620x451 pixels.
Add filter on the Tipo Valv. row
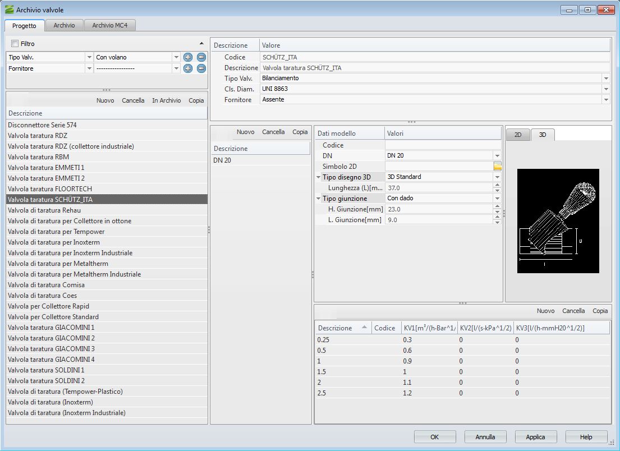[188, 57]
